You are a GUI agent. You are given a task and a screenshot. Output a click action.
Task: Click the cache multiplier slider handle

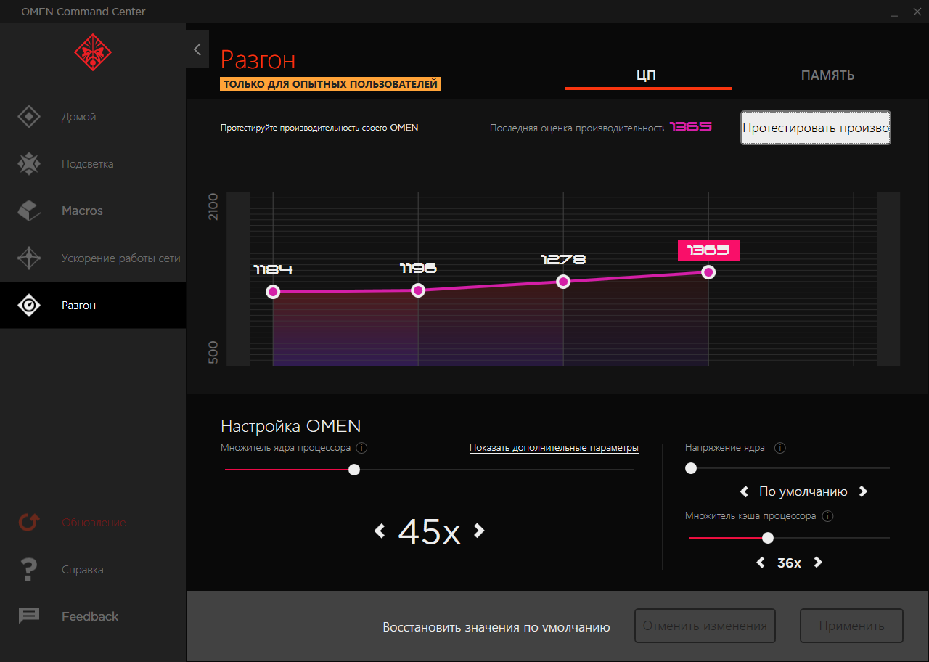(768, 538)
